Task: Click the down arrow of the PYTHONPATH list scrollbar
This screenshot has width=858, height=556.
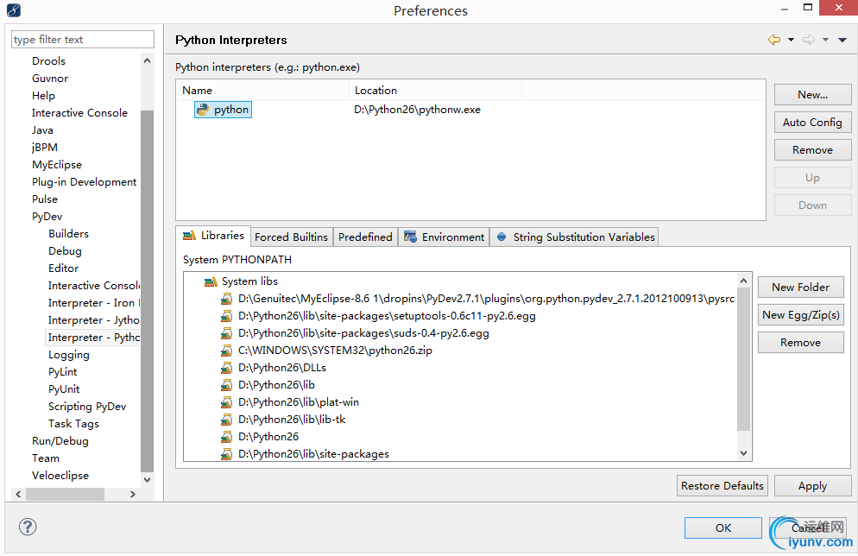Action: (x=743, y=453)
